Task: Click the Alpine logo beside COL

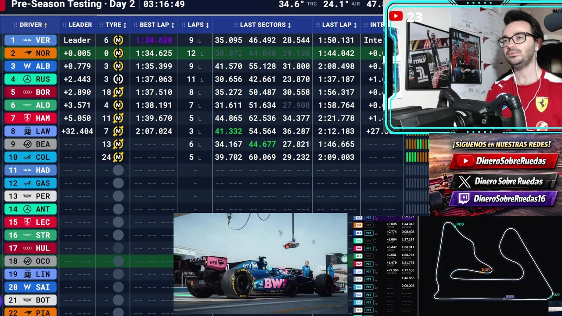Action: [27, 157]
